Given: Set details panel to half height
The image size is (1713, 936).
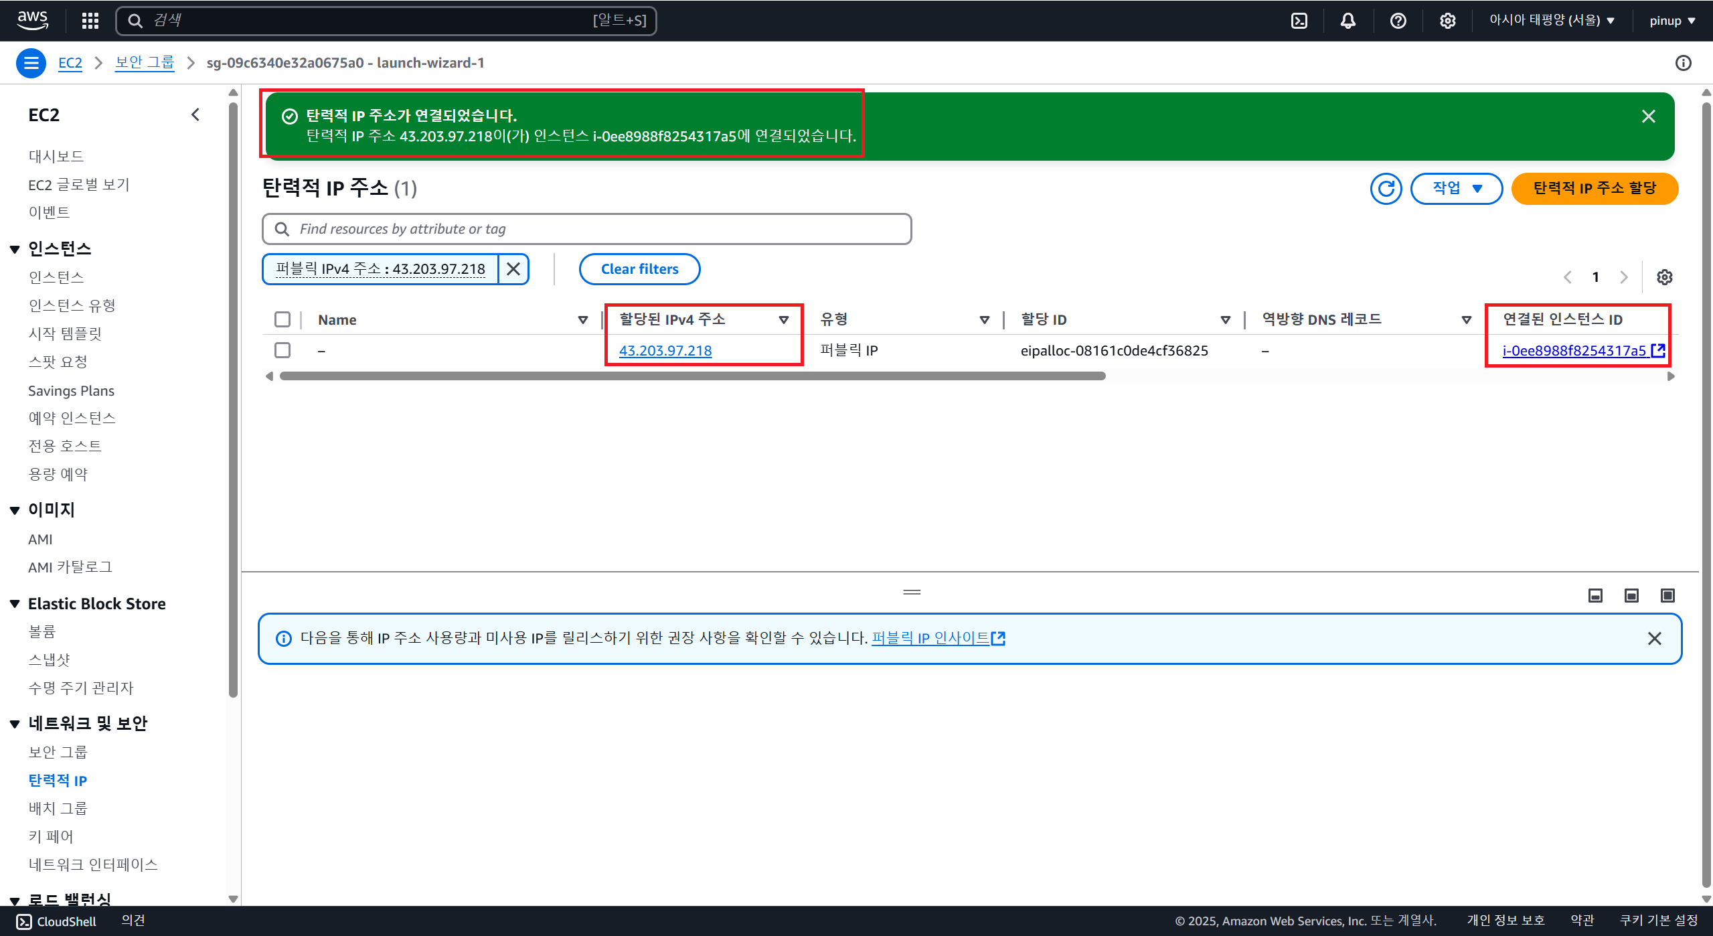Looking at the screenshot, I should click(x=1632, y=595).
